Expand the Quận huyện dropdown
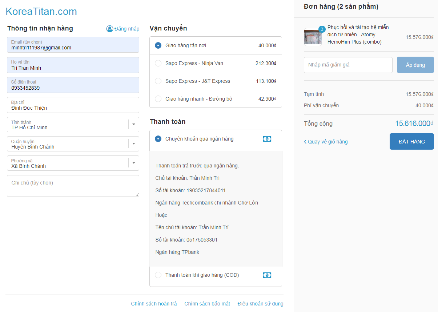Screen dimensions: 438x312 click(x=133, y=143)
